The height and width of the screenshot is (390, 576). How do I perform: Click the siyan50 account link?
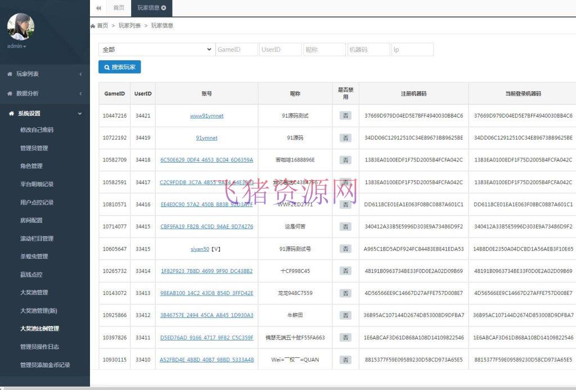click(200, 249)
